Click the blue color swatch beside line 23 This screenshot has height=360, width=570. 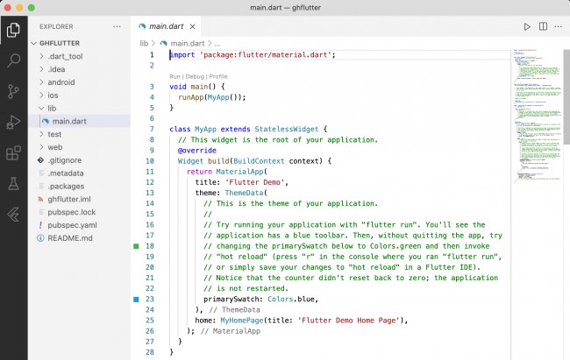[x=136, y=300]
